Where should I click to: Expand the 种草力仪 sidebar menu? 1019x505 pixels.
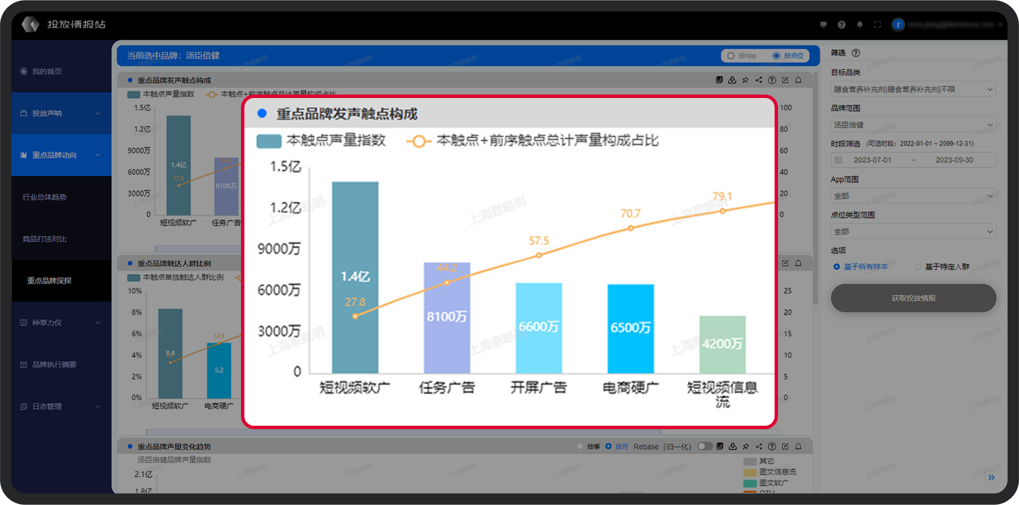[x=61, y=323]
